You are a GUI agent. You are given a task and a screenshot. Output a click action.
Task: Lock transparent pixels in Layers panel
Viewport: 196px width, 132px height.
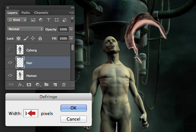[18, 38]
